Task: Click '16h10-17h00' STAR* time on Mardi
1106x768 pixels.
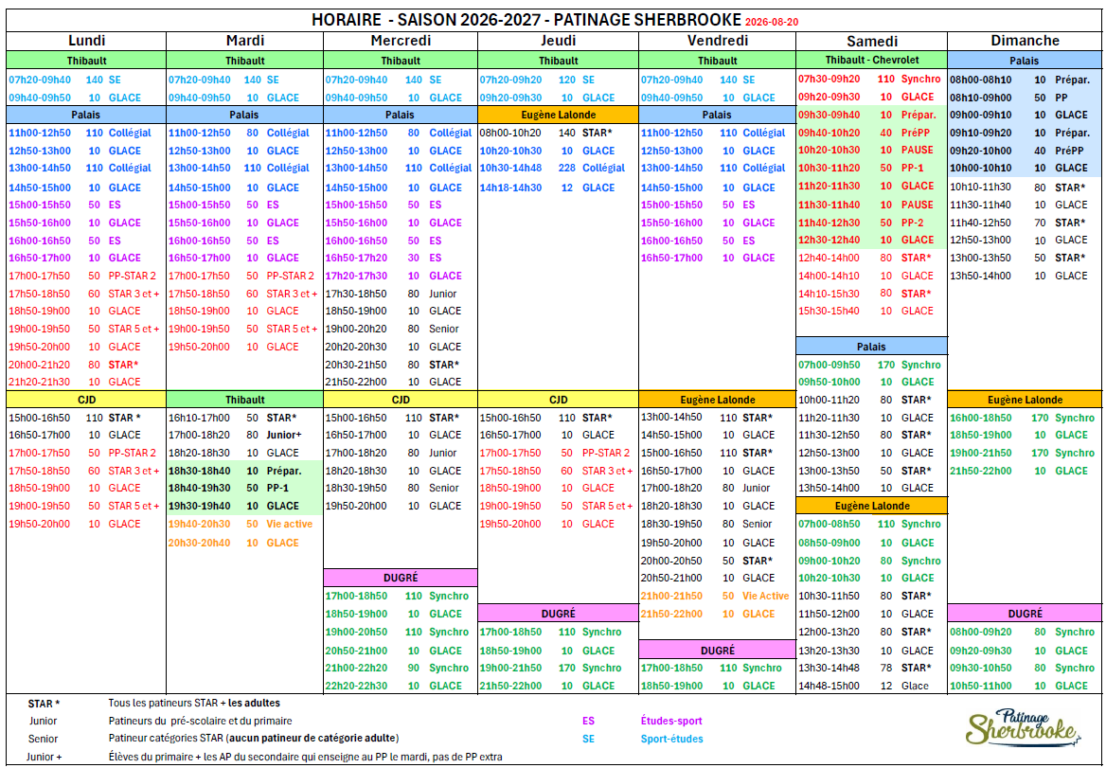Action: [200, 418]
